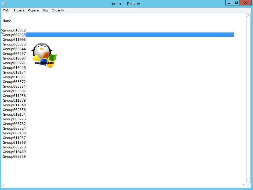This screenshot has width=253, height=190.
Task: Click the line Group006297
Action: (14, 54)
